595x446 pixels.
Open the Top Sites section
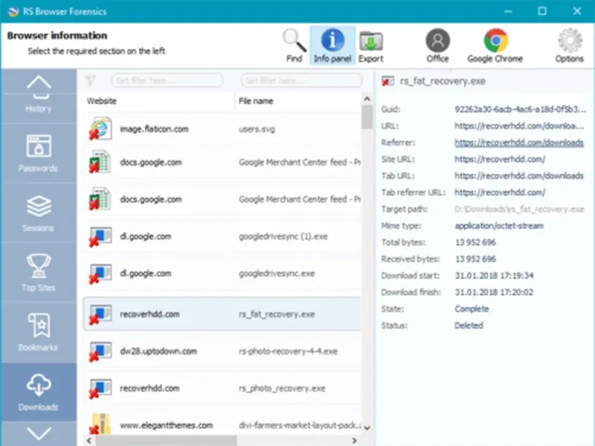tap(39, 272)
